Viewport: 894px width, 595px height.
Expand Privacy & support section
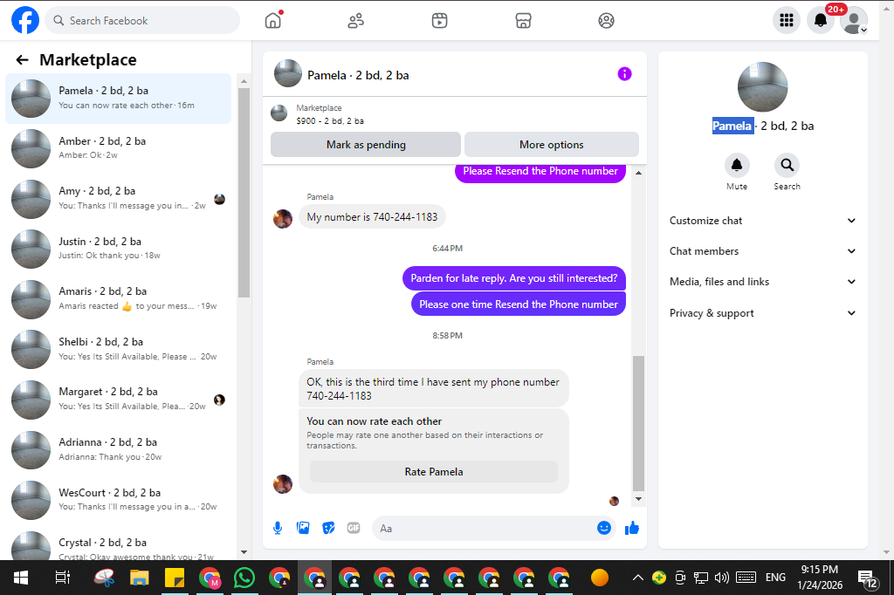pyautogui.click(x=762, y=313)
